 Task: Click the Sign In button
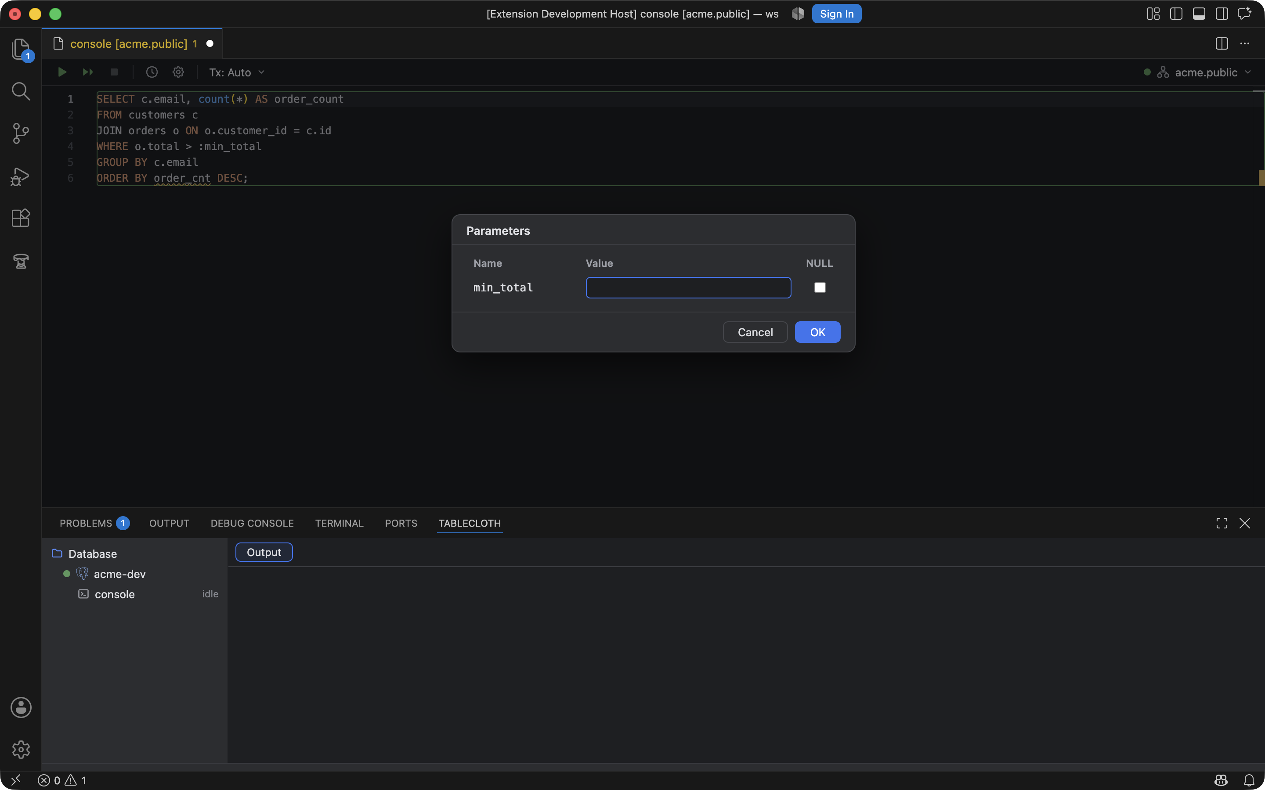836,14
